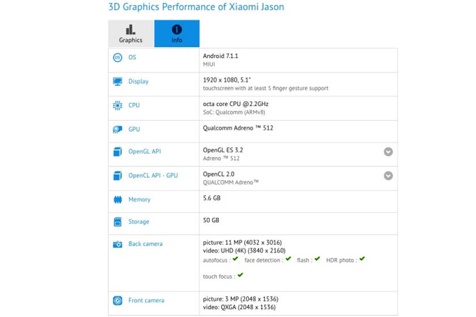Click picture: 3 MP (2048 x 1536) text

pos(241,299)
